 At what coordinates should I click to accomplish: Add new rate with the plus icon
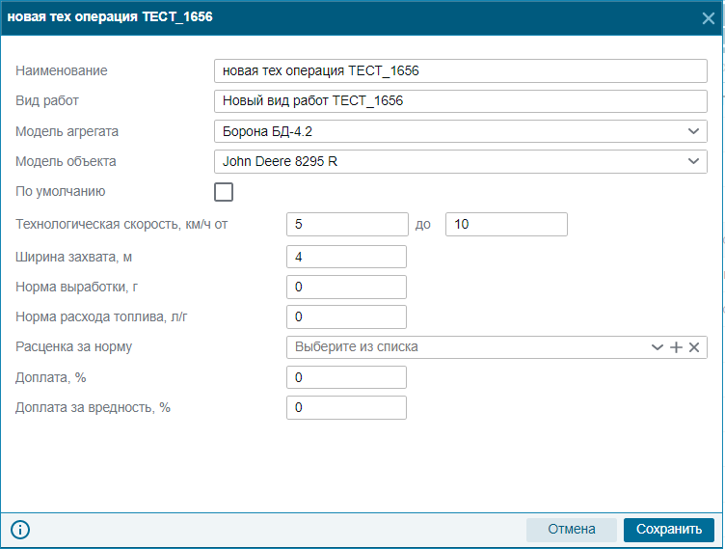[676, 347]
